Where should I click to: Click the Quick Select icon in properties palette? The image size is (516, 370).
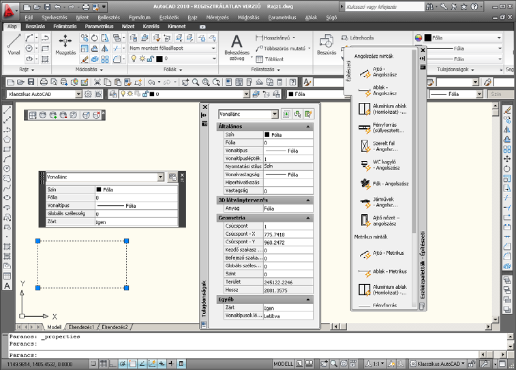click(x=308, y=114)
